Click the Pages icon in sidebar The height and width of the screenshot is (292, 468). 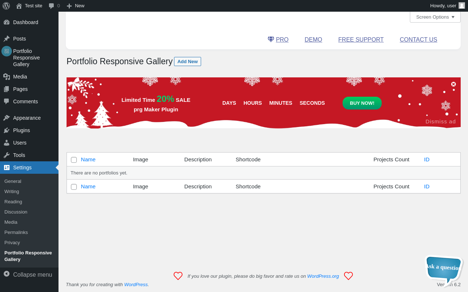click(x=7, y=89)
